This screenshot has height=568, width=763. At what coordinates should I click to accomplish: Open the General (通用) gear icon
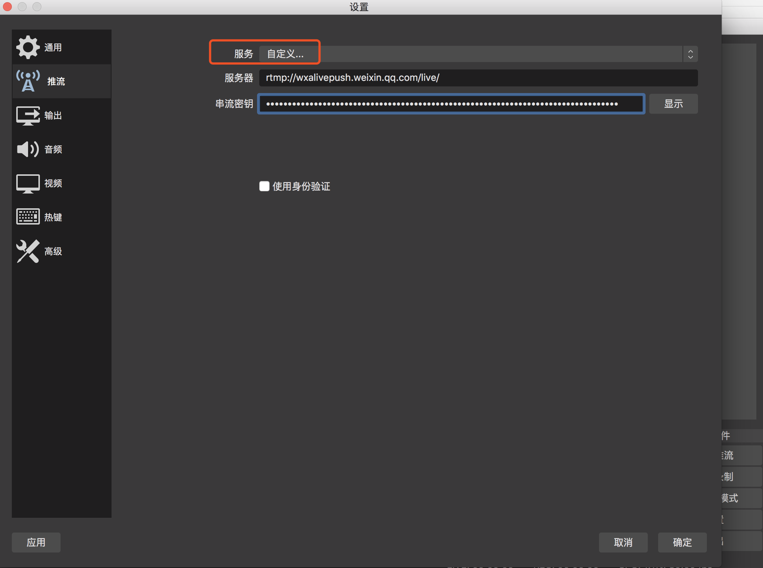coord(28,47)
